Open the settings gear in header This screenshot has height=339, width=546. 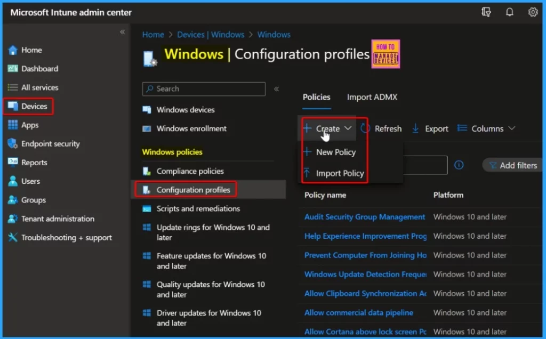pos(533,12)
